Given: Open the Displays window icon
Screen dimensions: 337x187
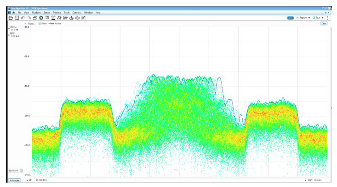Looking at the screenshot, I should pyautogui.click(x=35, y=17).
